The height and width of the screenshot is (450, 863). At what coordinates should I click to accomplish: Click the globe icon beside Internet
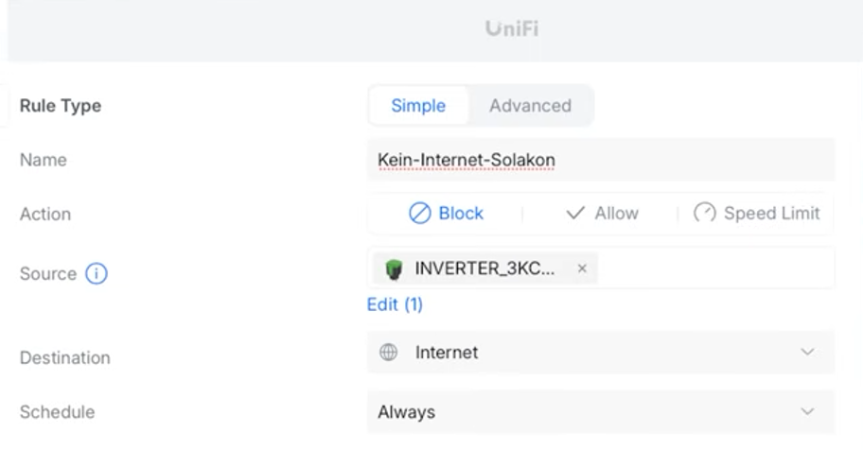388,353
